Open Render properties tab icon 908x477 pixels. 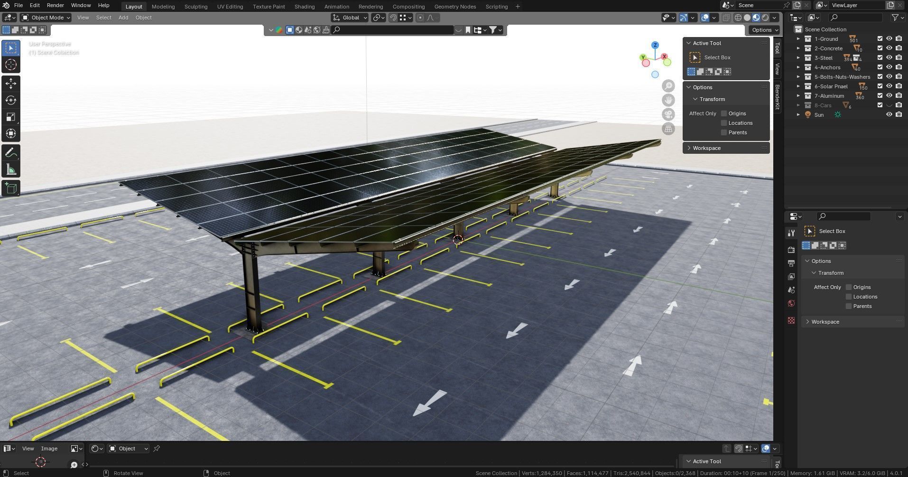(791, 250)
